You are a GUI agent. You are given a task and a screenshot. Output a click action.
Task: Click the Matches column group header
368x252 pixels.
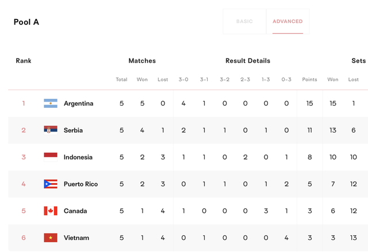tap(142, 61)
